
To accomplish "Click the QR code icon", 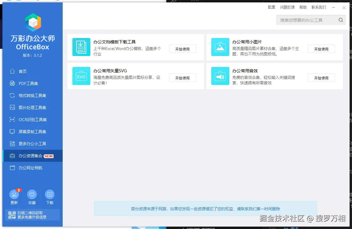I will coord(12,215).
